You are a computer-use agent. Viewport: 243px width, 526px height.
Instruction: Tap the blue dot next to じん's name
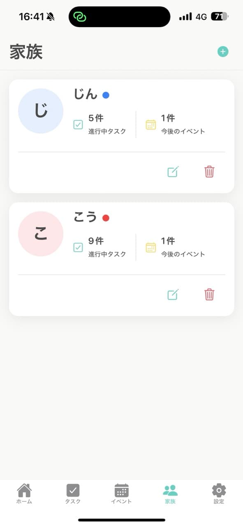107,95
